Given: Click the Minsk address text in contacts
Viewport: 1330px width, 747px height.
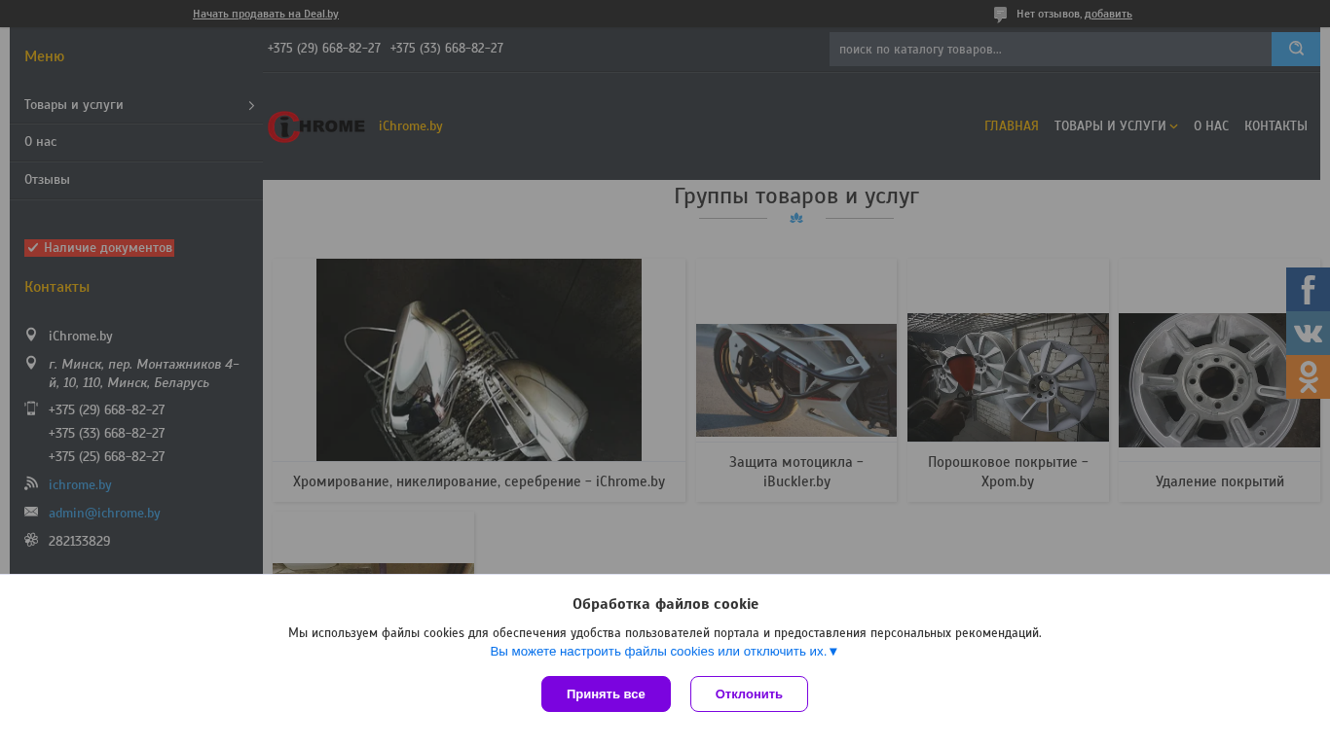Looking at the screenshot, I should (x=144, y=373).
